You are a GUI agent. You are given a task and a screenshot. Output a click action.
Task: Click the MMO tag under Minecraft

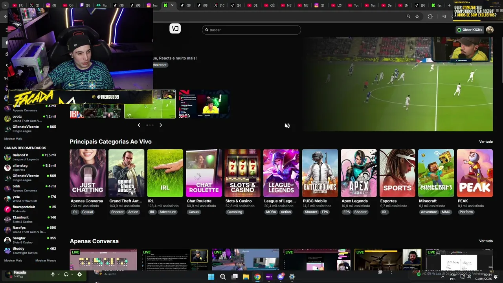point(446,212)
